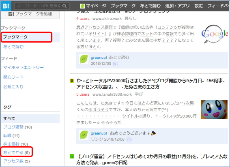Open www.tanuki3838.work domain link
The height and width of the screenshot is (167, 230).
coord(112,94)
